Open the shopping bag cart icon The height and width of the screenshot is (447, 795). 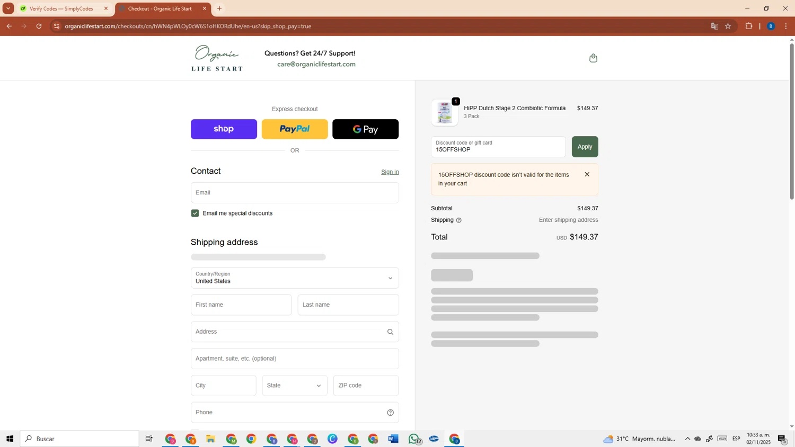[x=593, y=58]
